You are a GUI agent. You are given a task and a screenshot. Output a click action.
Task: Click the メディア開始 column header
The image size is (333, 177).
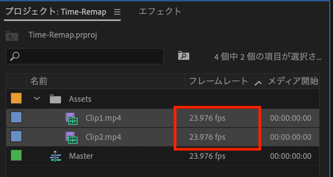(293, 82)
